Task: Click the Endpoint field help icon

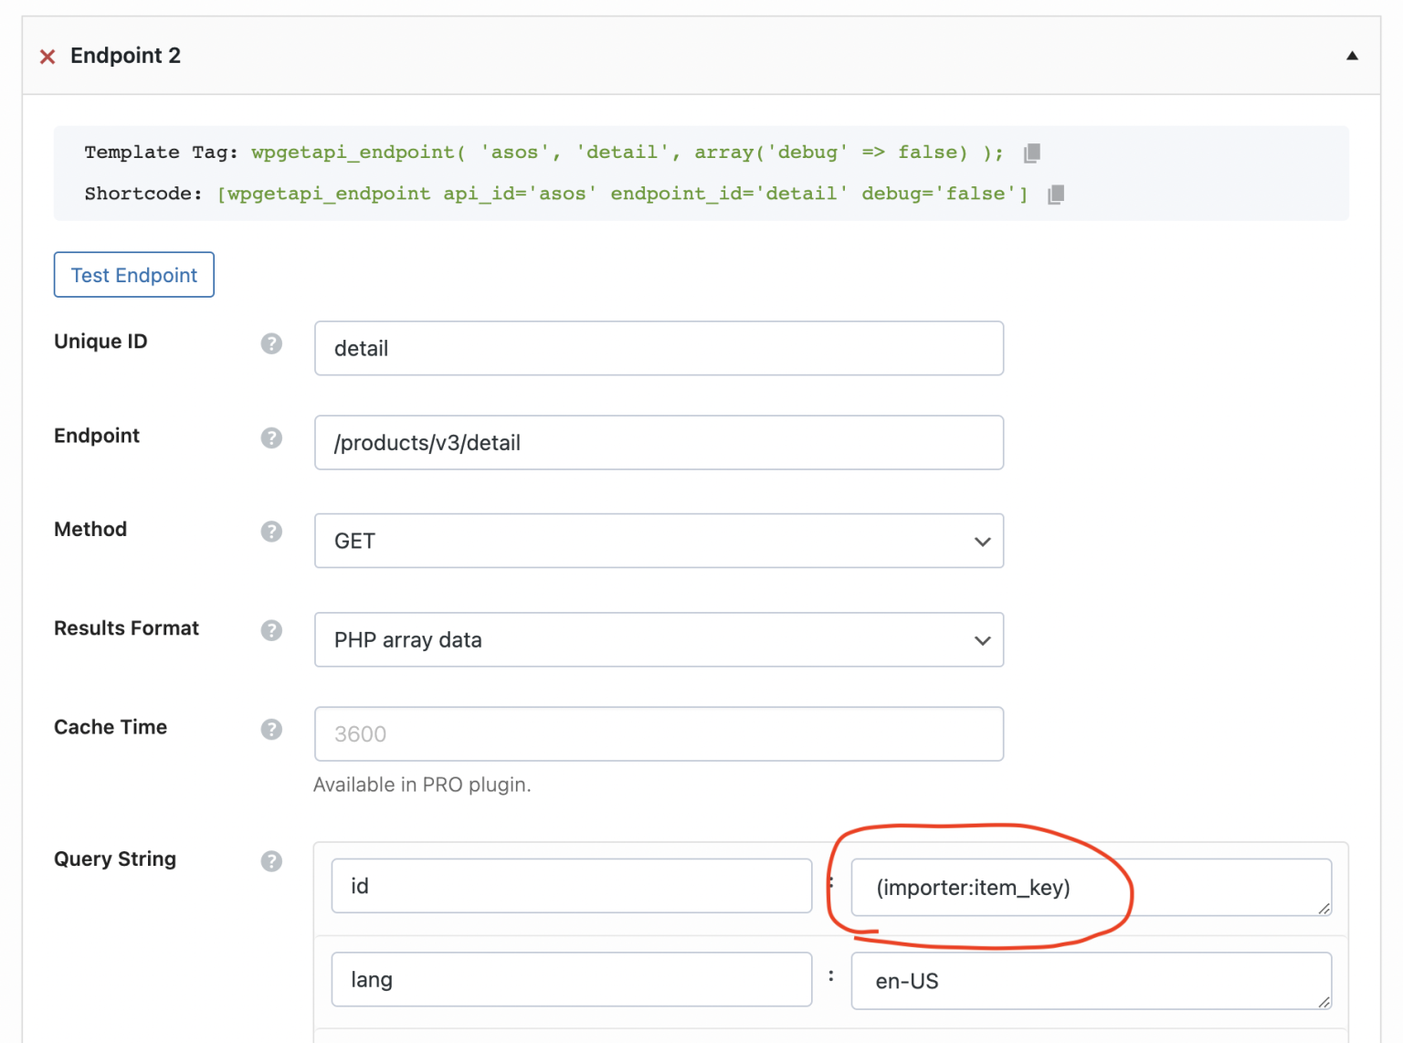Action: [x=270, y=437]
